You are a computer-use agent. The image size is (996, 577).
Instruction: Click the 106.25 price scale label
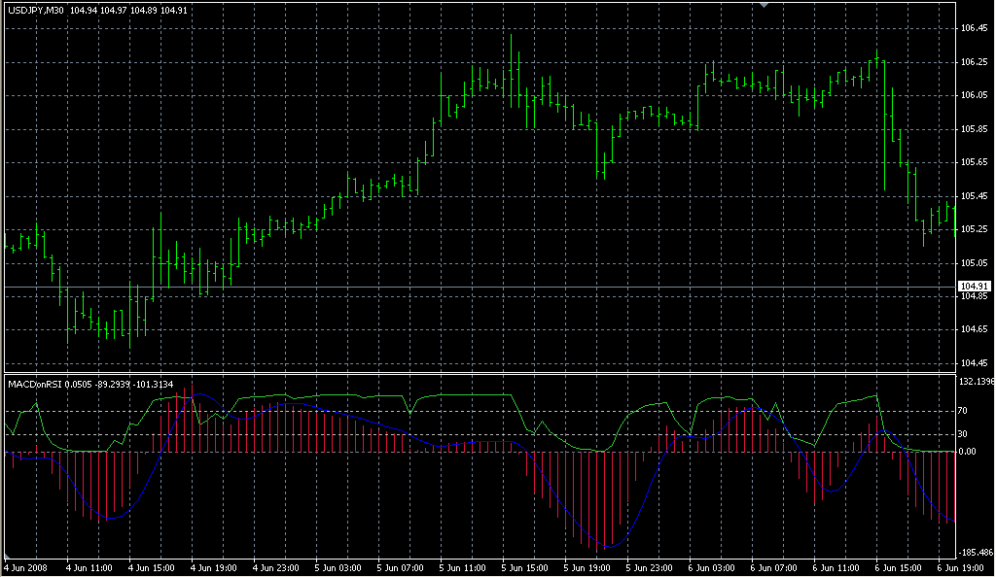[x=974, y=62]
